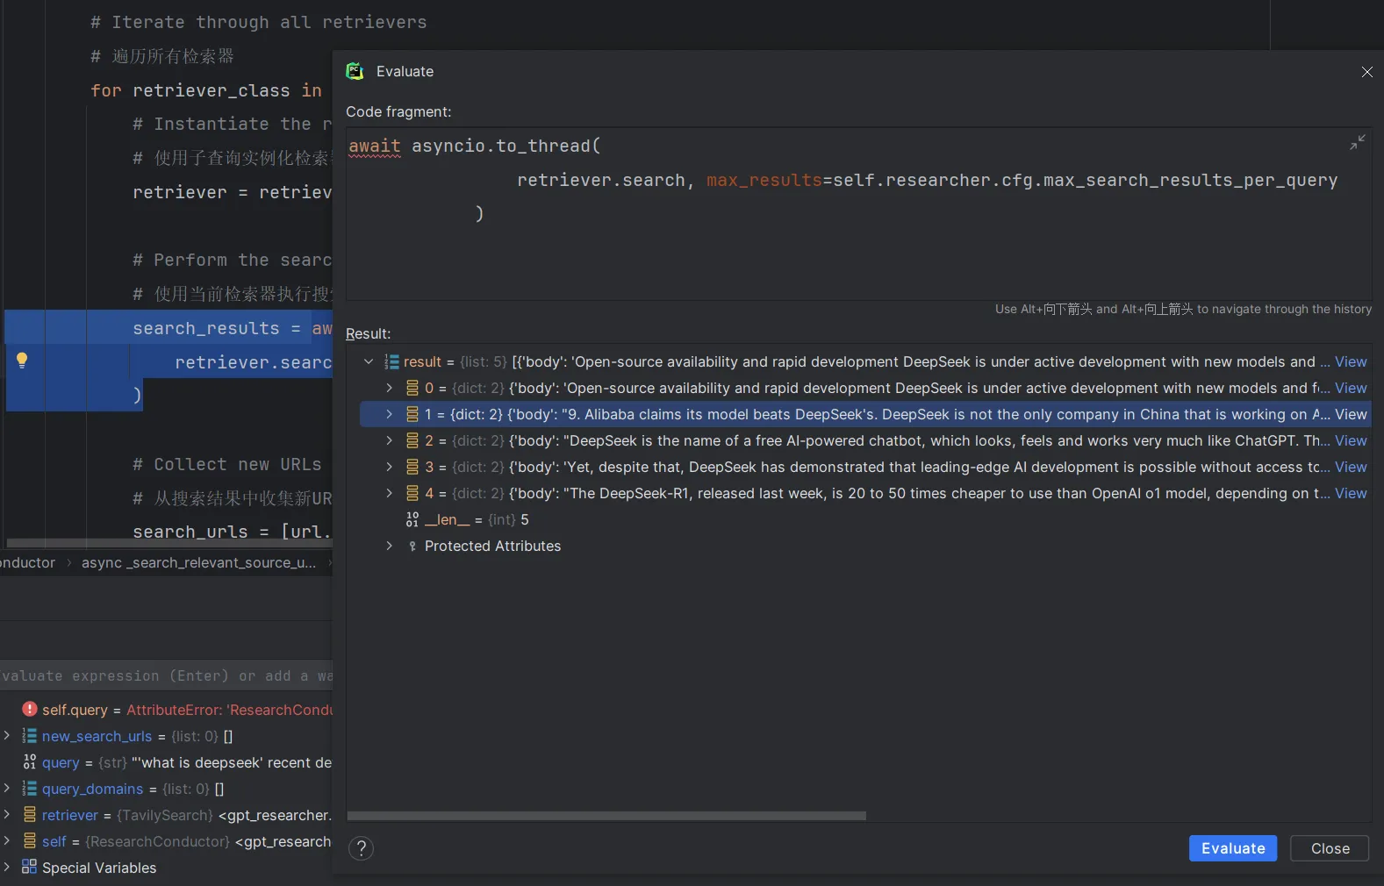Expand the Protected Attributes node

click(x=390, y=546)
